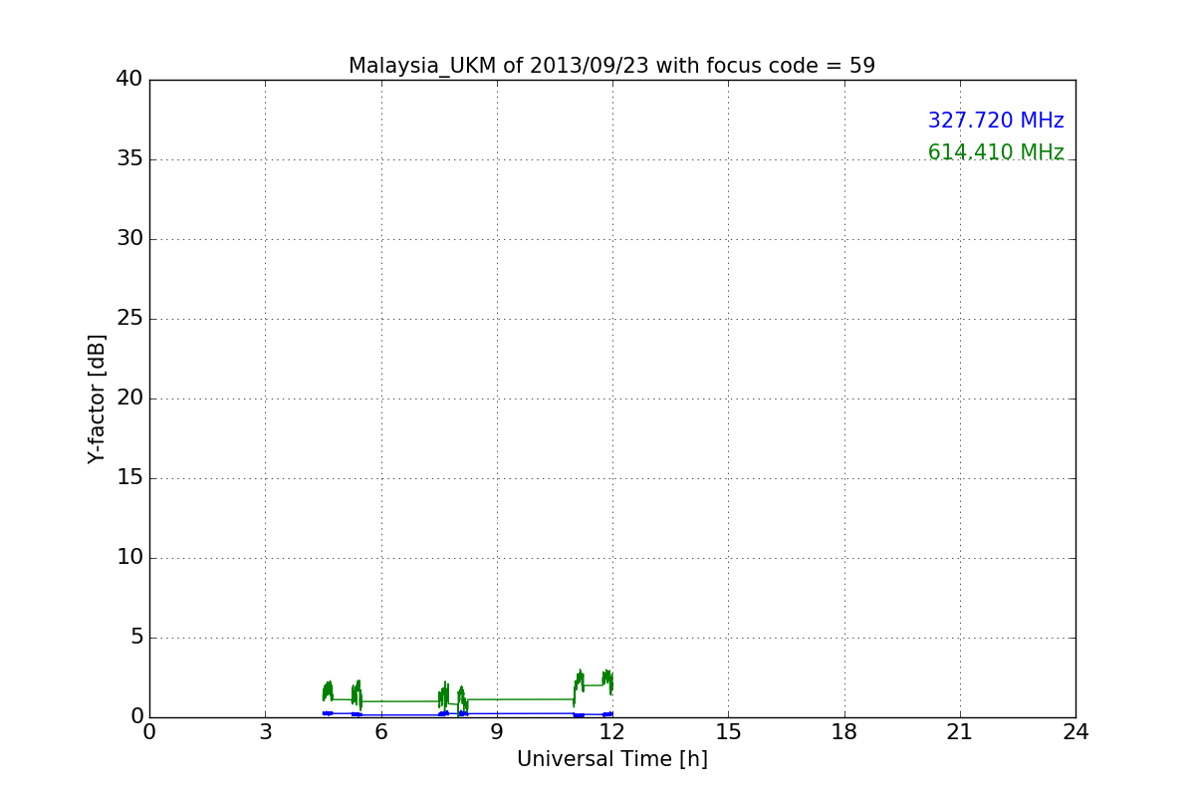Click the green data burst near 4.5 h
The width and height of the screenshot is (1195, 797).
point(327,690)
